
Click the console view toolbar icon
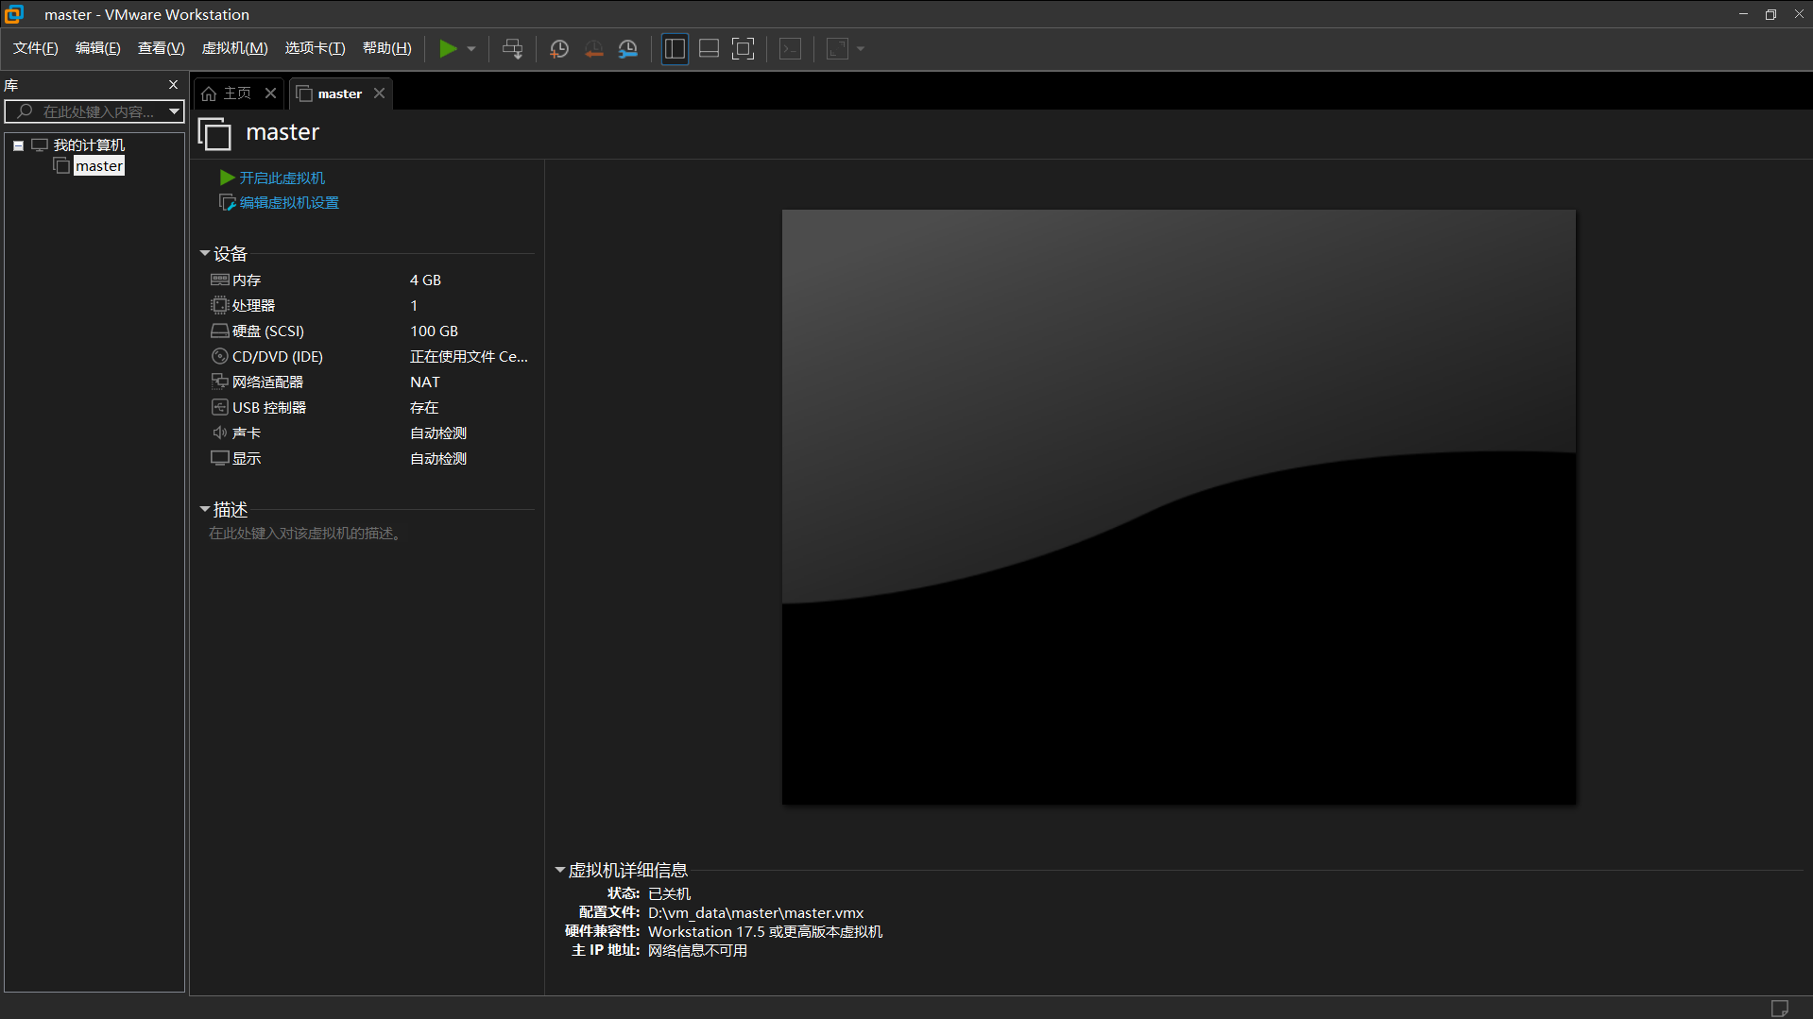point(790,49)
